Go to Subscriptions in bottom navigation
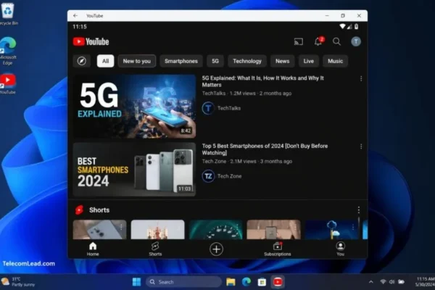The height and width of the screenshot is (290, 435). (x=278, y=249)
